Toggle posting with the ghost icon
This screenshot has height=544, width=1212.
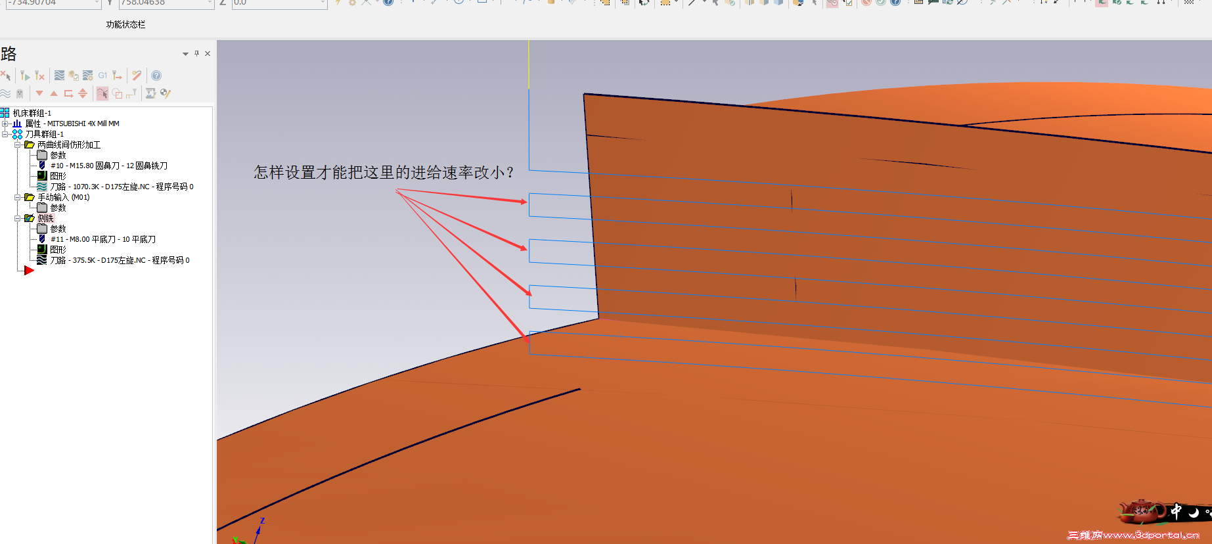point(20,93)
